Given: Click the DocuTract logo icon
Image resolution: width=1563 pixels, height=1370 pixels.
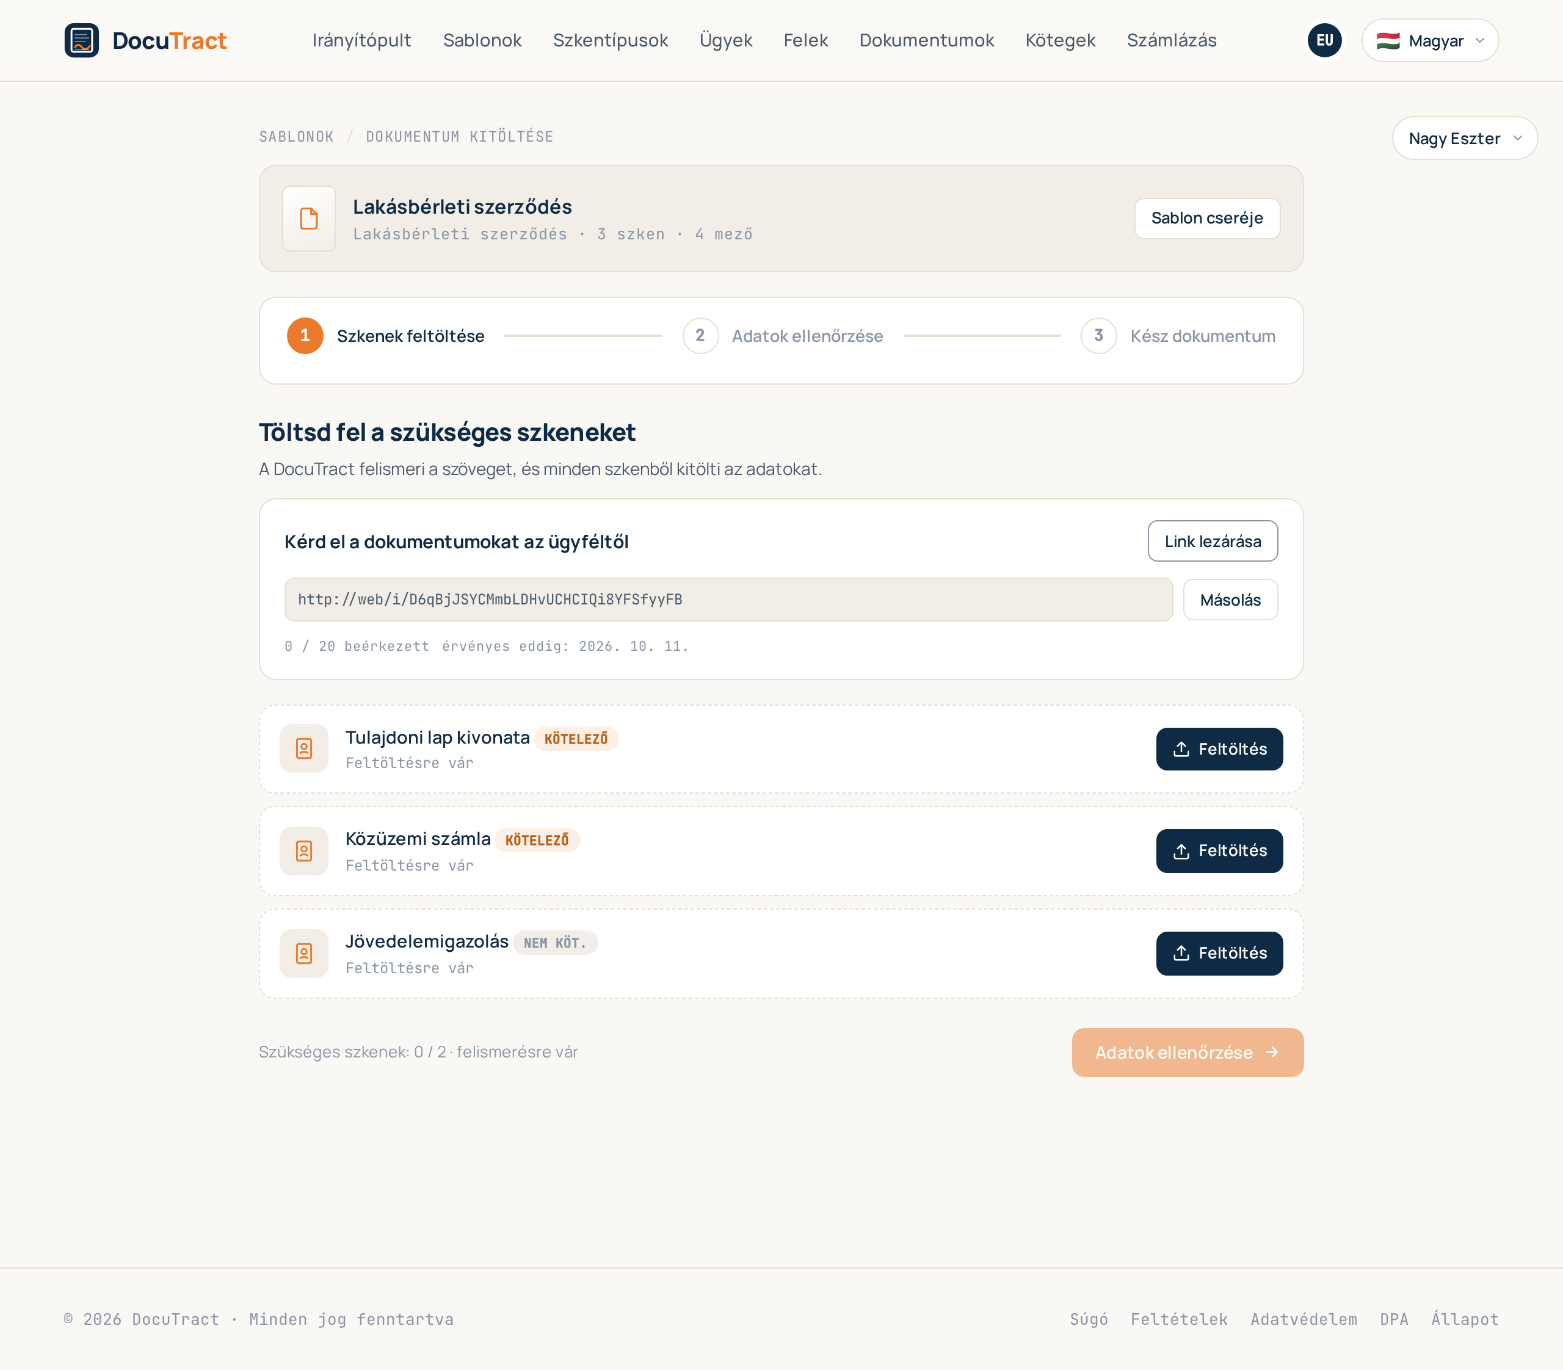Looking at the screenshot, I should [82, 40].
